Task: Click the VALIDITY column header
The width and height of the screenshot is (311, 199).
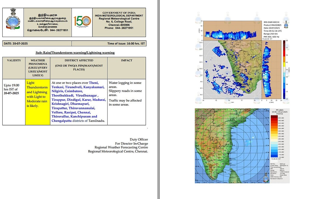Action: 14,60
